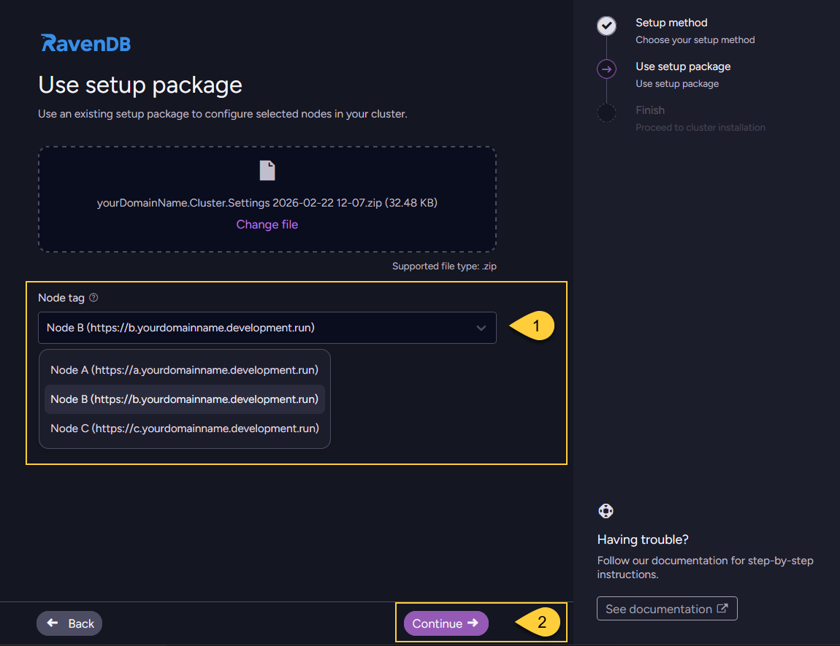Click the Setup method completed checkmark icon

click(607, 25)
